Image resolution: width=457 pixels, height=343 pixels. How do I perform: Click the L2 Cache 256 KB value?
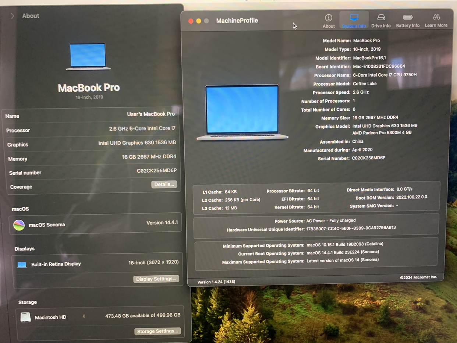pyautogui.click(x=242, y=200)
